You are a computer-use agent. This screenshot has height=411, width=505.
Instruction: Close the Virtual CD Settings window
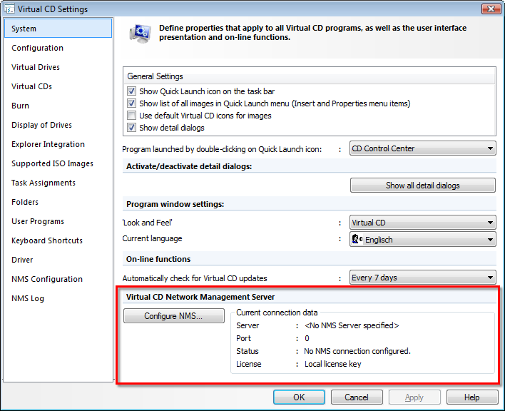(491, 9)
